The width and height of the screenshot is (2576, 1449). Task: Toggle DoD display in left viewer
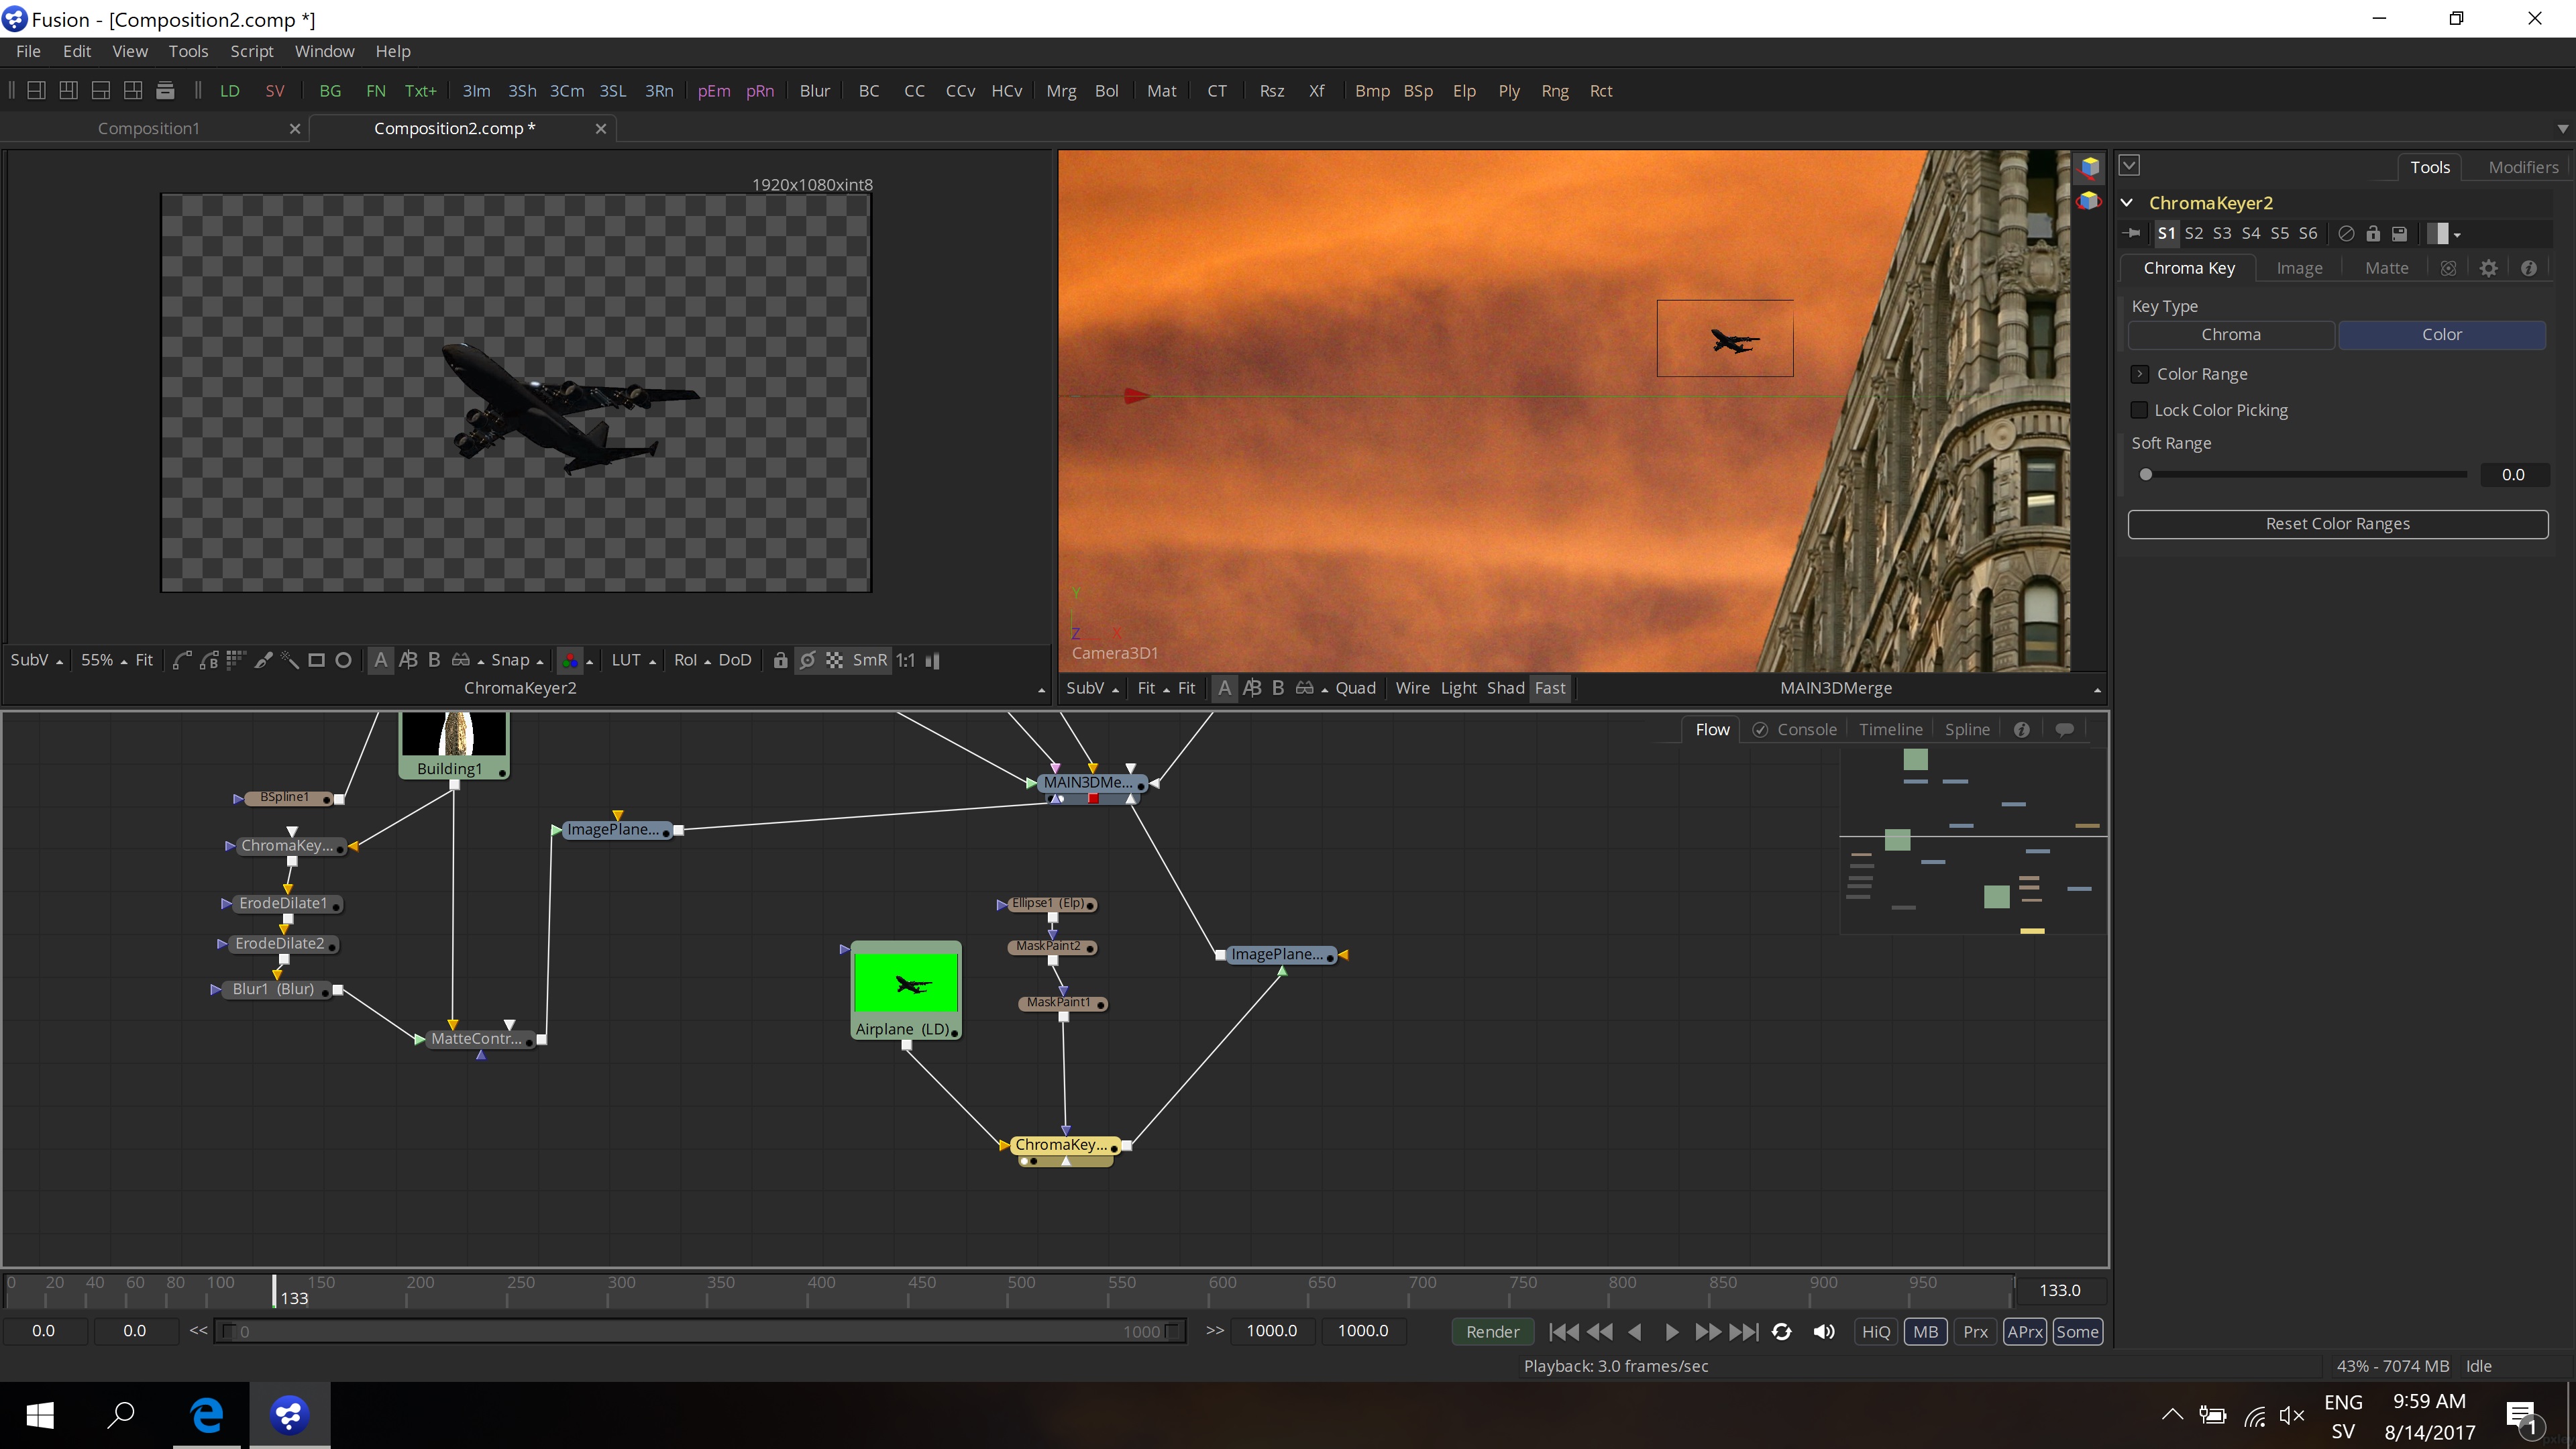pos(735,660)
